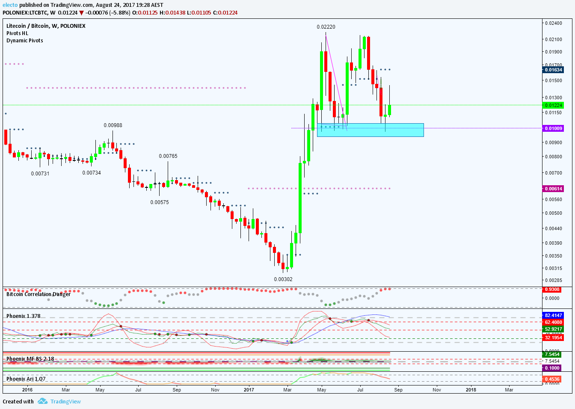Click the Dynamic Pivots indicator label

pos(24,41)
